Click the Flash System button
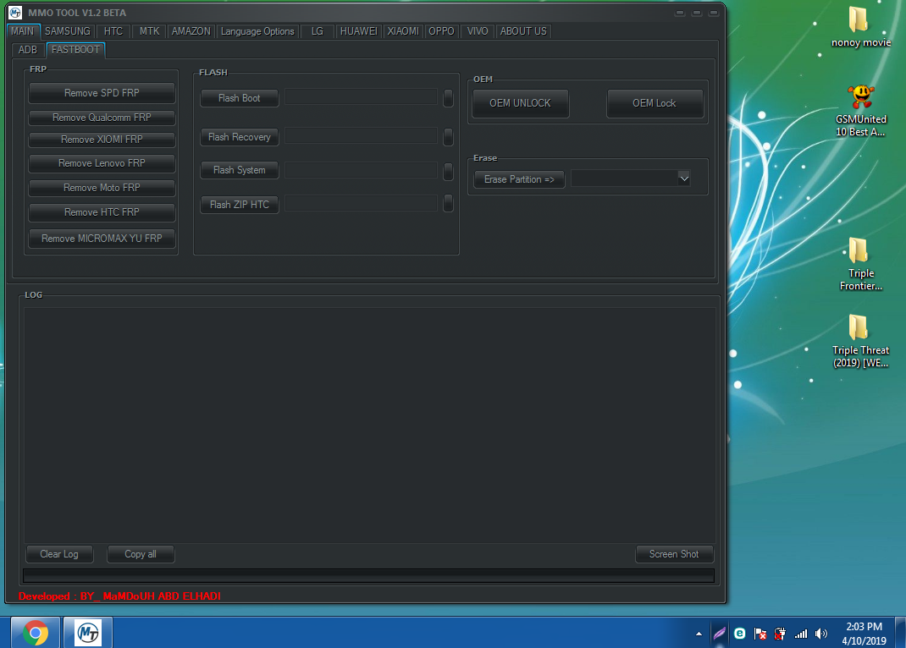This screenshot has width=906, height=648. pyautogui.click(x=240, y=170)
